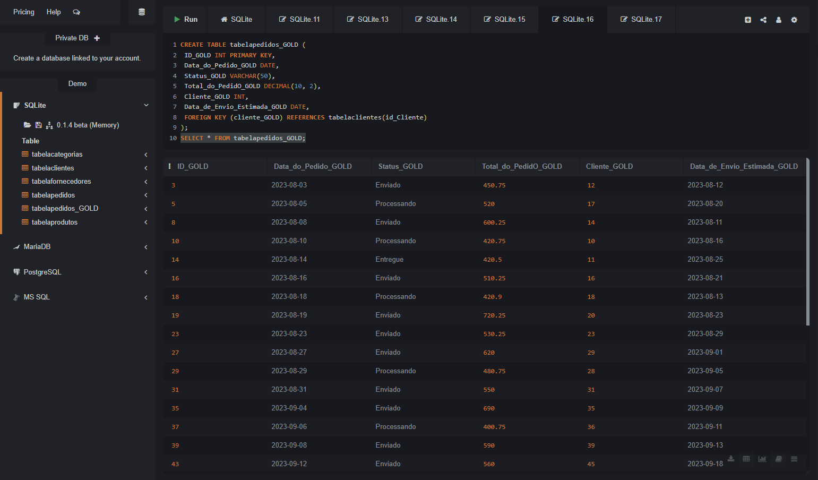Click the ID_GOLD column options dots
Image resolution: width=818 pixels, height=480 pixels.
pyautogui.click(x=170, y=166)
